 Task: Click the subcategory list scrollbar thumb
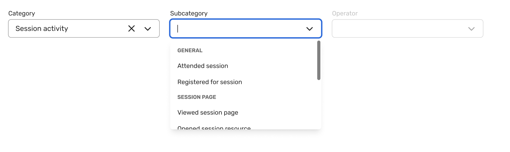(x=319, y=60)
